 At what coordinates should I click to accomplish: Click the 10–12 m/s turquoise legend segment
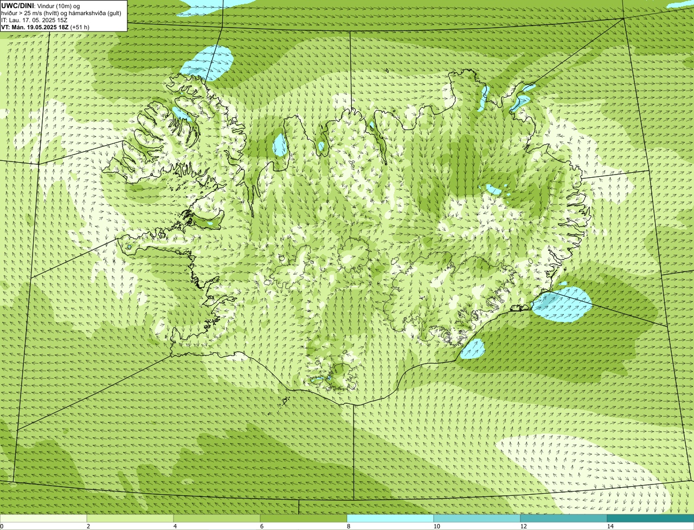pos(477,519)
